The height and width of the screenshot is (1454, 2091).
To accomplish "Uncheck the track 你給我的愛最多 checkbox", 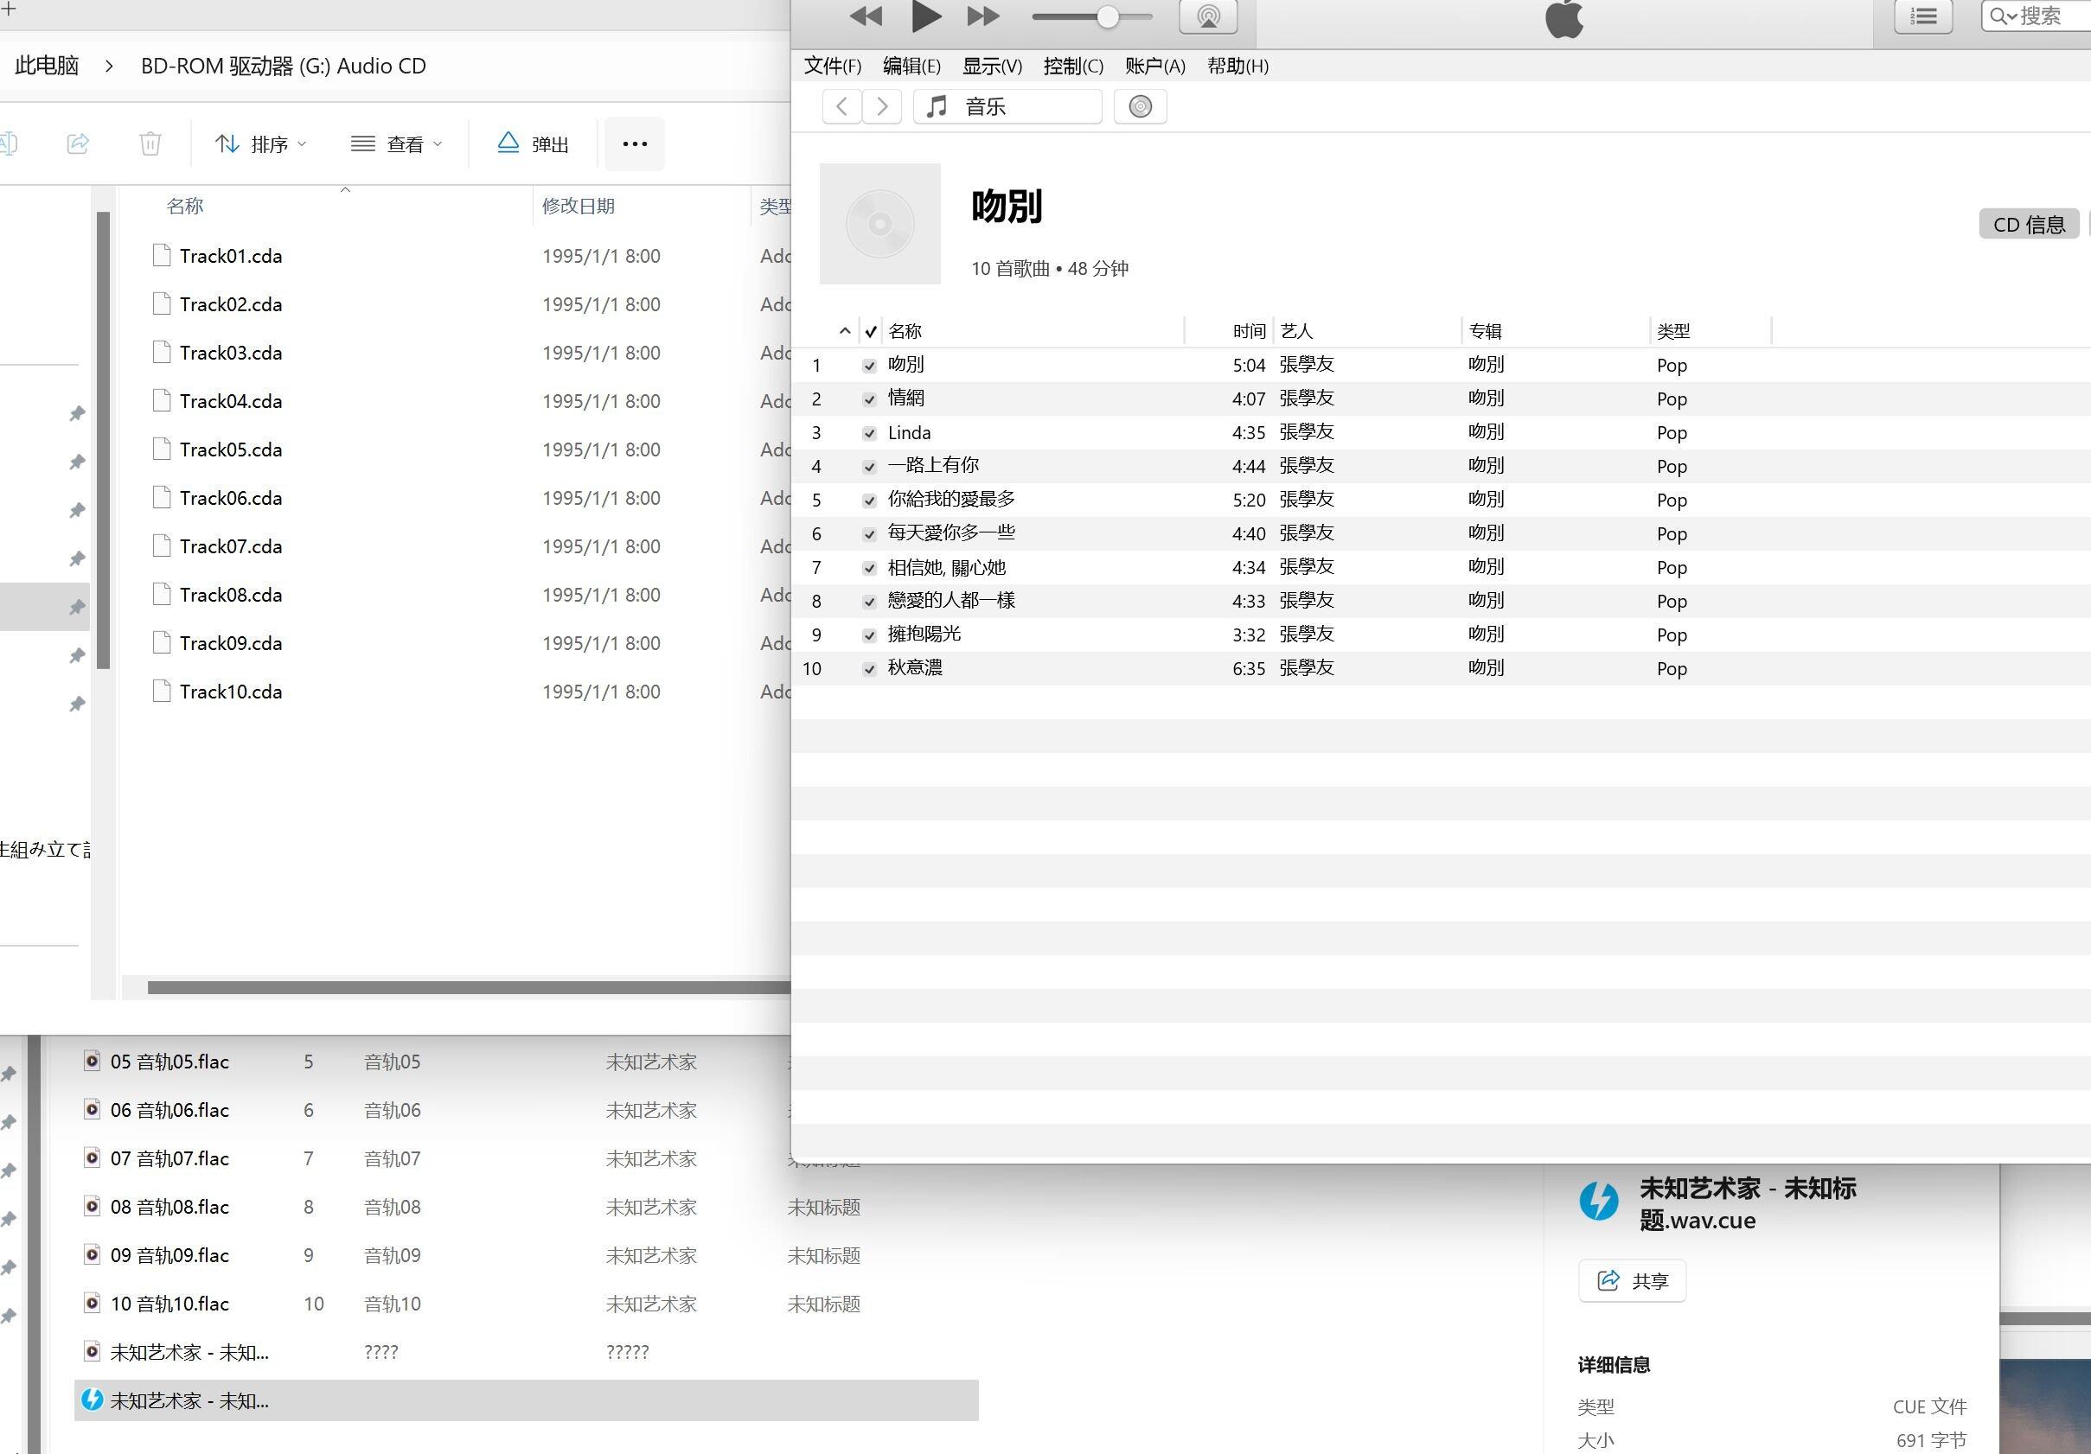I will (870, 501).
